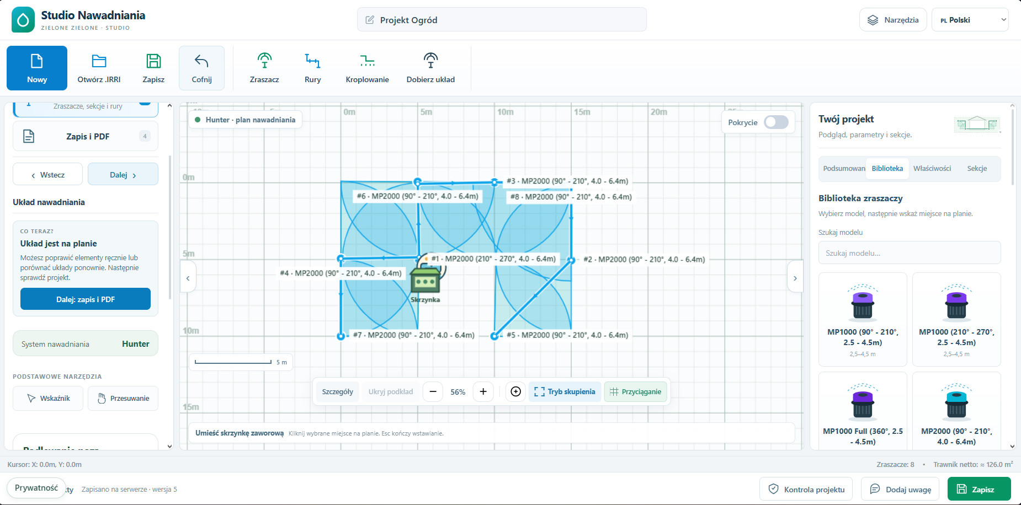Go to the next step with Dalej
The height and width of the screenshot is (505, 1021).
point(123,175)
